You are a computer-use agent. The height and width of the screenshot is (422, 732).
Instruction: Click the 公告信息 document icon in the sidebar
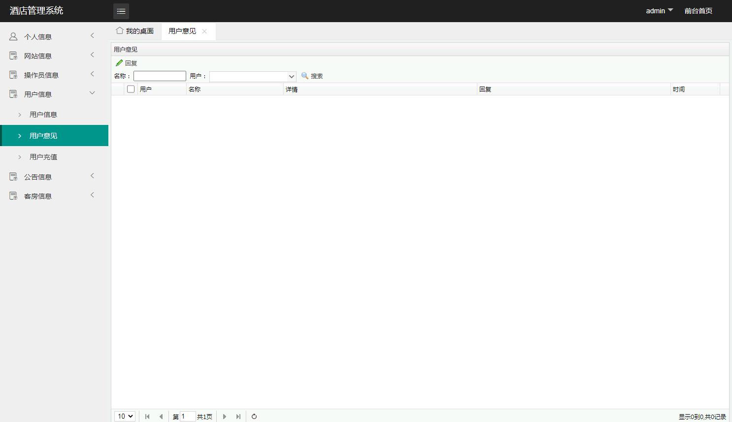coord(13,177)
